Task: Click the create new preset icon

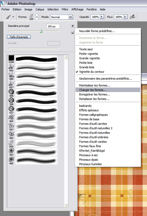Action: coord(72,32)
